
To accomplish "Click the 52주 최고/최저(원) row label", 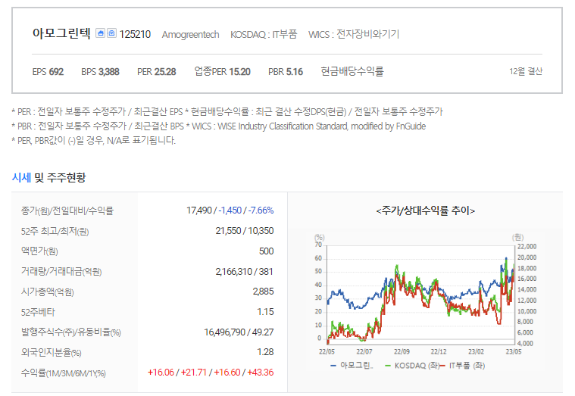I will 55,232.
